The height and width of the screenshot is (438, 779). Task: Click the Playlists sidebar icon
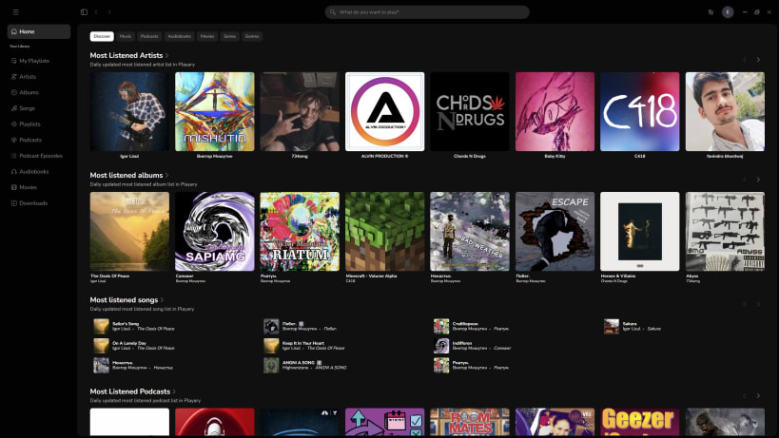pos(14,124)
